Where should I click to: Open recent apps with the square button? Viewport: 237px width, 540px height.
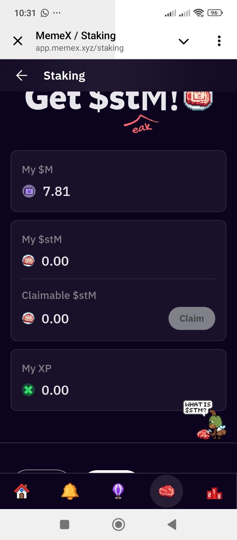pyautogui.click(x=65, y=524)
